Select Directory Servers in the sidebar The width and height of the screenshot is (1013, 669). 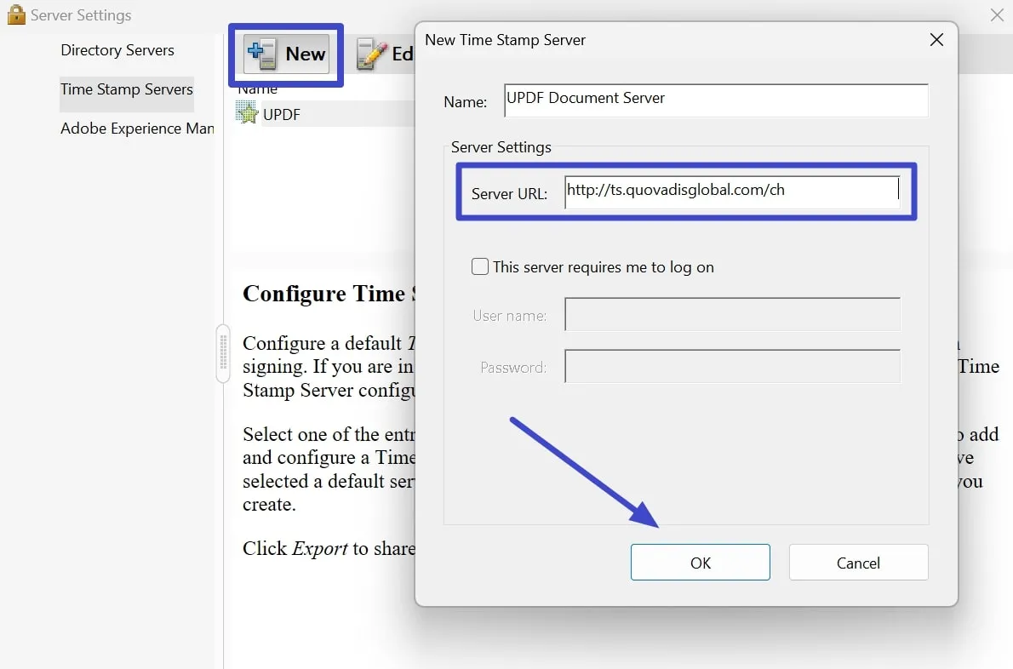(x=117, y=50)
